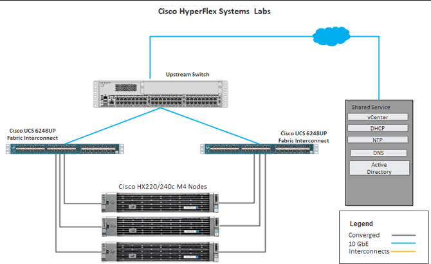Click the left Cisco UCS 6248UP Fabric Interconnect

click(65, 149)
